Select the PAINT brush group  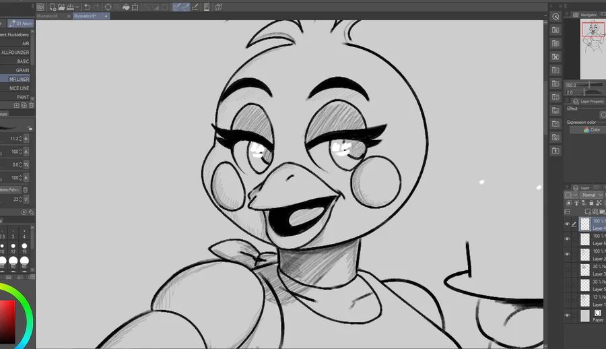click(15, 97)
